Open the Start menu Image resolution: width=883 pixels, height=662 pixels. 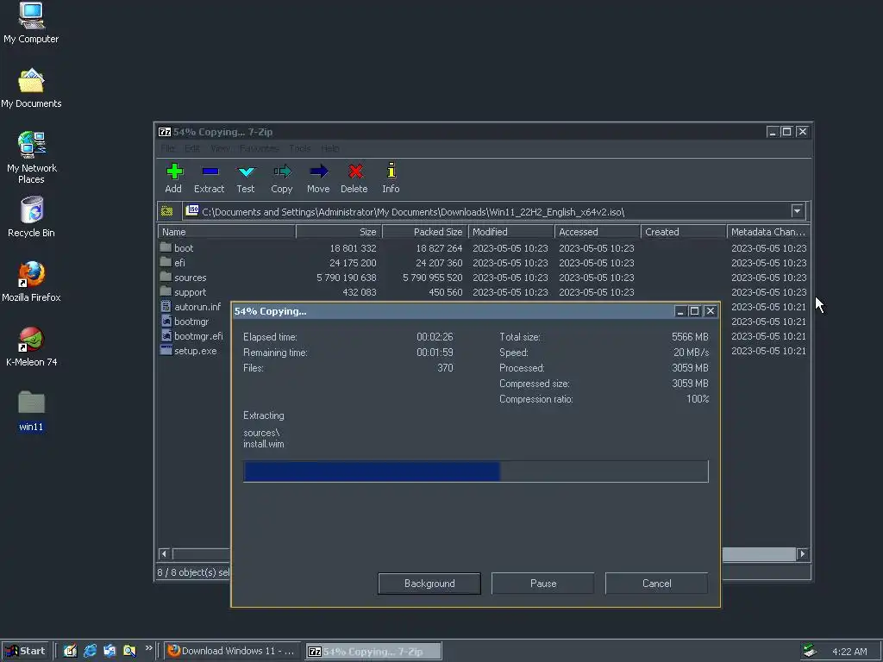click(x=25, y=651)
